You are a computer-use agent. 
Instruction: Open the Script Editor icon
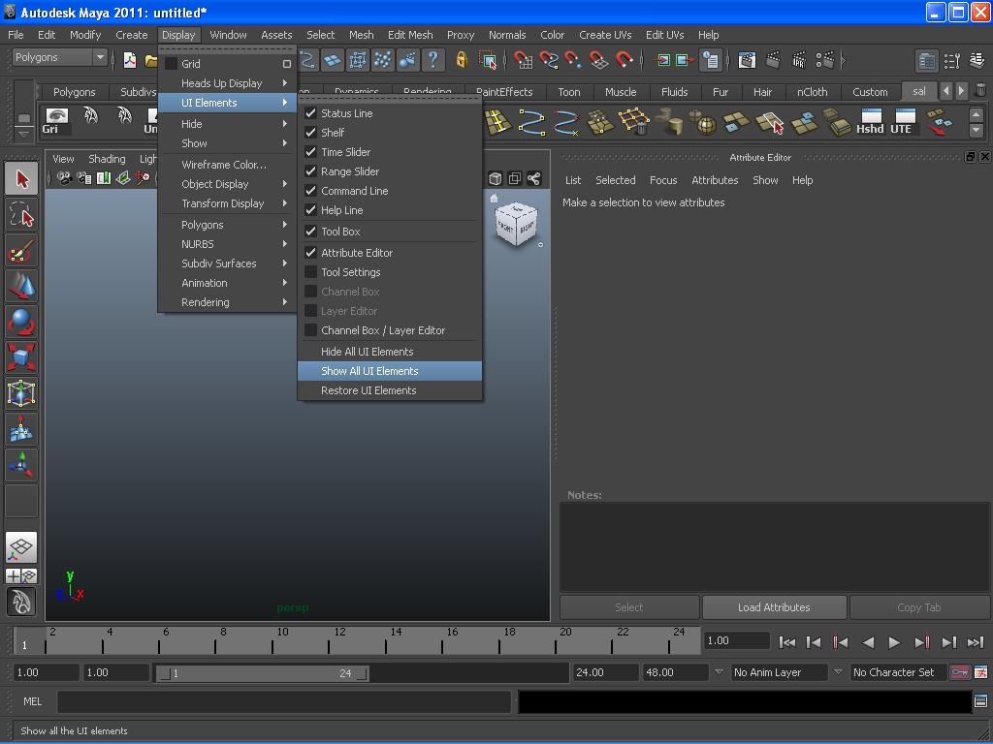[x=980, y=701]
